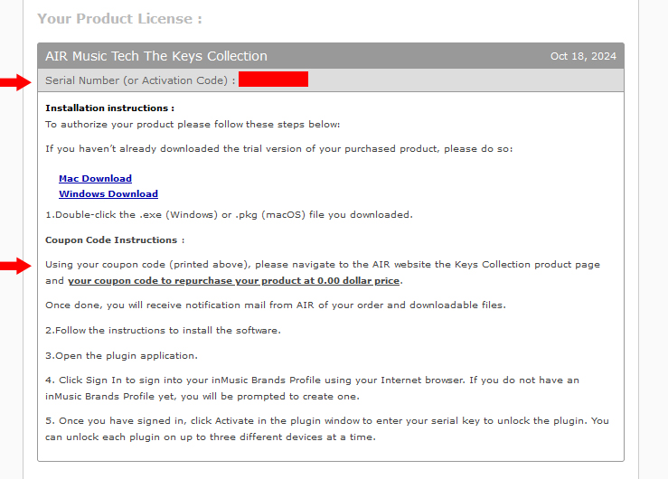Image resolution: width=668 pixels, height=479 pixels.
Task: Click the "To authorize your product" sentence
Action: click(x=193, y=125)
